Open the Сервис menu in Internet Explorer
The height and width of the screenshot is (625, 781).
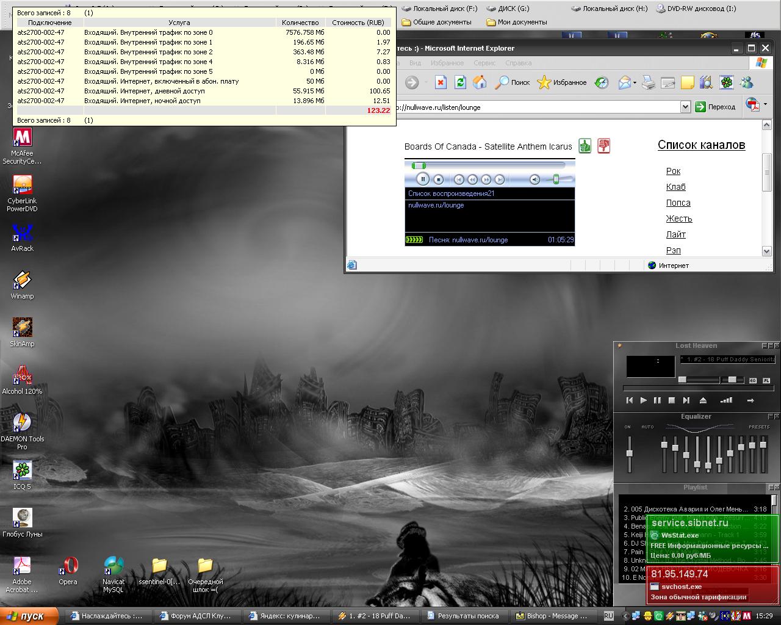(x=484, y=63)
